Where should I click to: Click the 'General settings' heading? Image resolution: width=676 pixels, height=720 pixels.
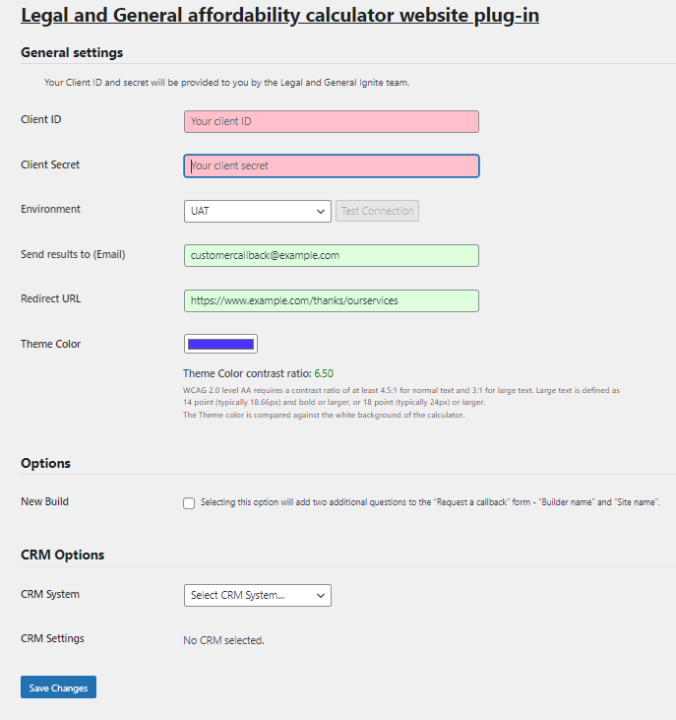[x=72, y=53]
